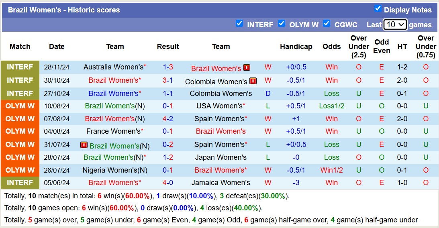Click the OLYM W label on the 10/08/24 row
Image resolution: width=439 pixels, height=228 pixels.
[20, 106]
